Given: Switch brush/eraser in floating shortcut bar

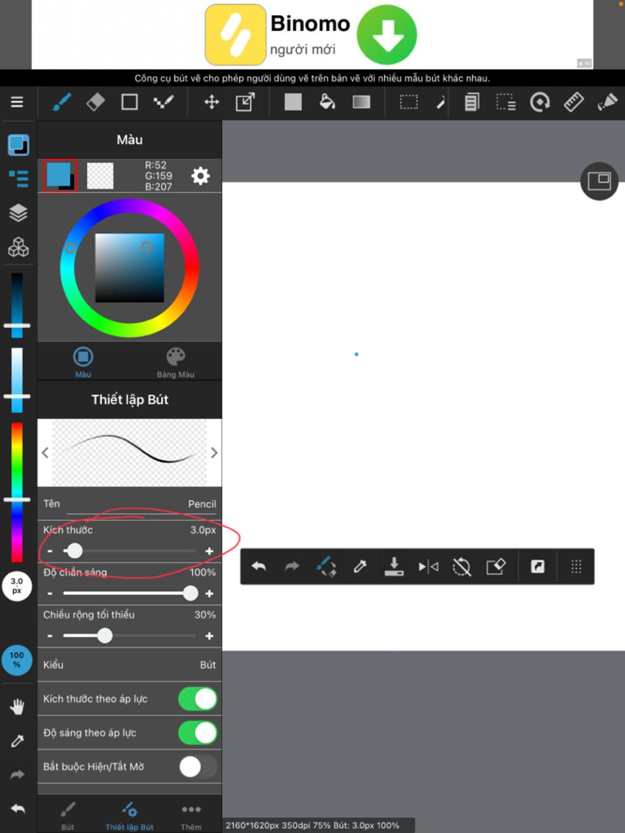Looking at the screenshot, I should pyautogui.click(x=327, y=567).
